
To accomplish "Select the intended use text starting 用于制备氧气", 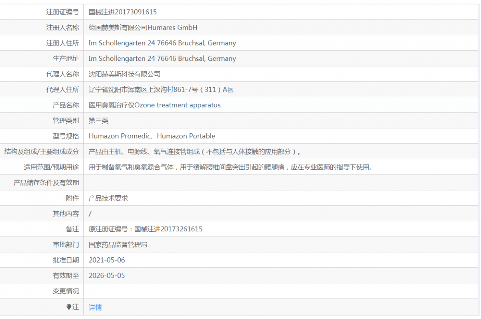I will click(x=231, y=167).
